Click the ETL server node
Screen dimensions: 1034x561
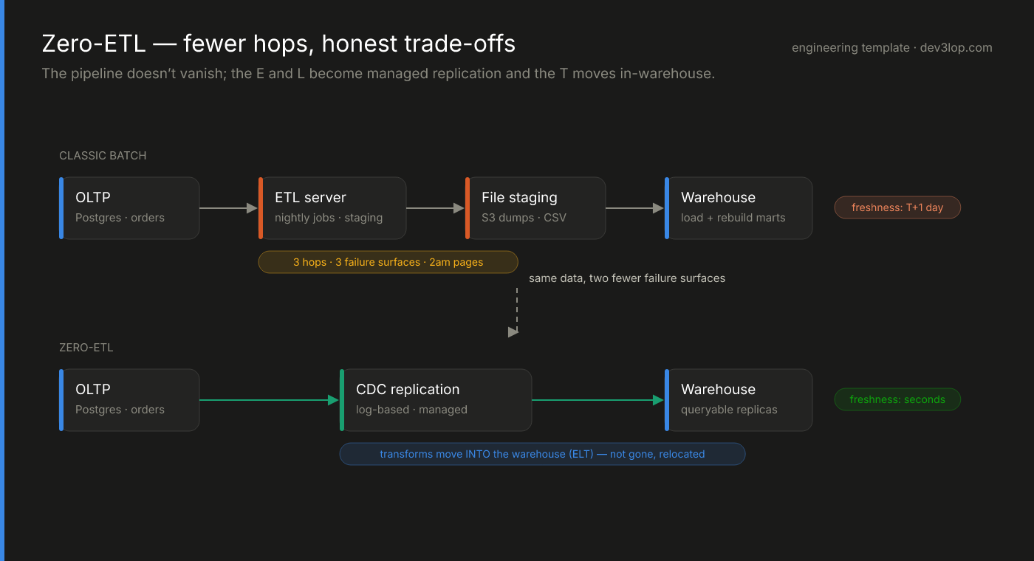(x=332, y=208)
